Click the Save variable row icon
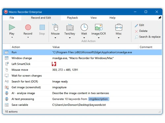The height and width of the screenshot is (123, 165). click(x=7, y=105)
